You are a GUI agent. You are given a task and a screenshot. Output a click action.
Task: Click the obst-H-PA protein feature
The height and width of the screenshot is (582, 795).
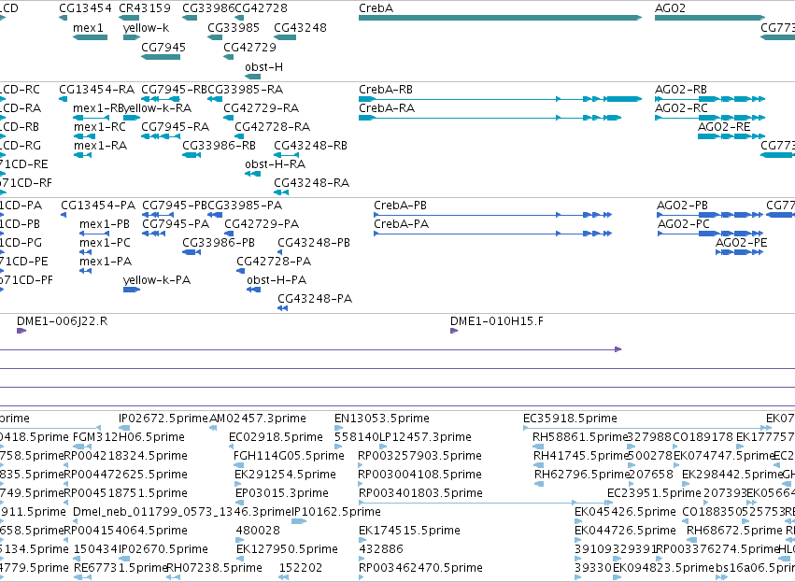coord(253,290)
